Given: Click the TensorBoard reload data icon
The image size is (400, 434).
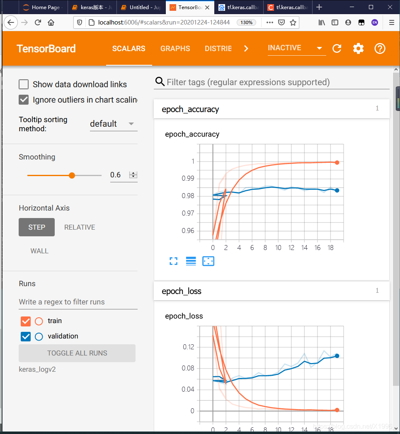Looking at the screenshot, I should (x=337, y=49).
